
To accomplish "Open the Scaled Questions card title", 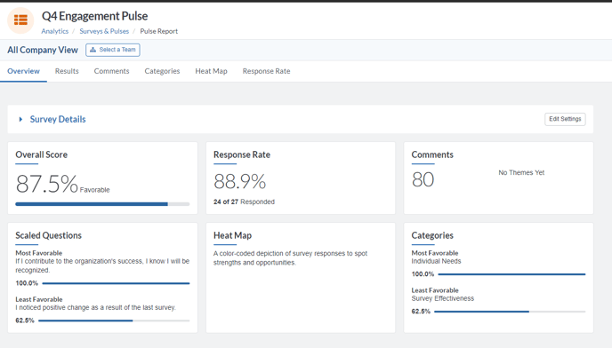I will click(x=48, y=235).
